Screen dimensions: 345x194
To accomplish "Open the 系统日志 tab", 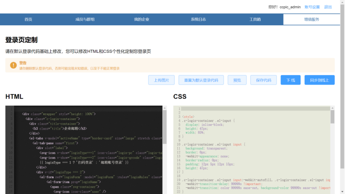I will point(198,20).
